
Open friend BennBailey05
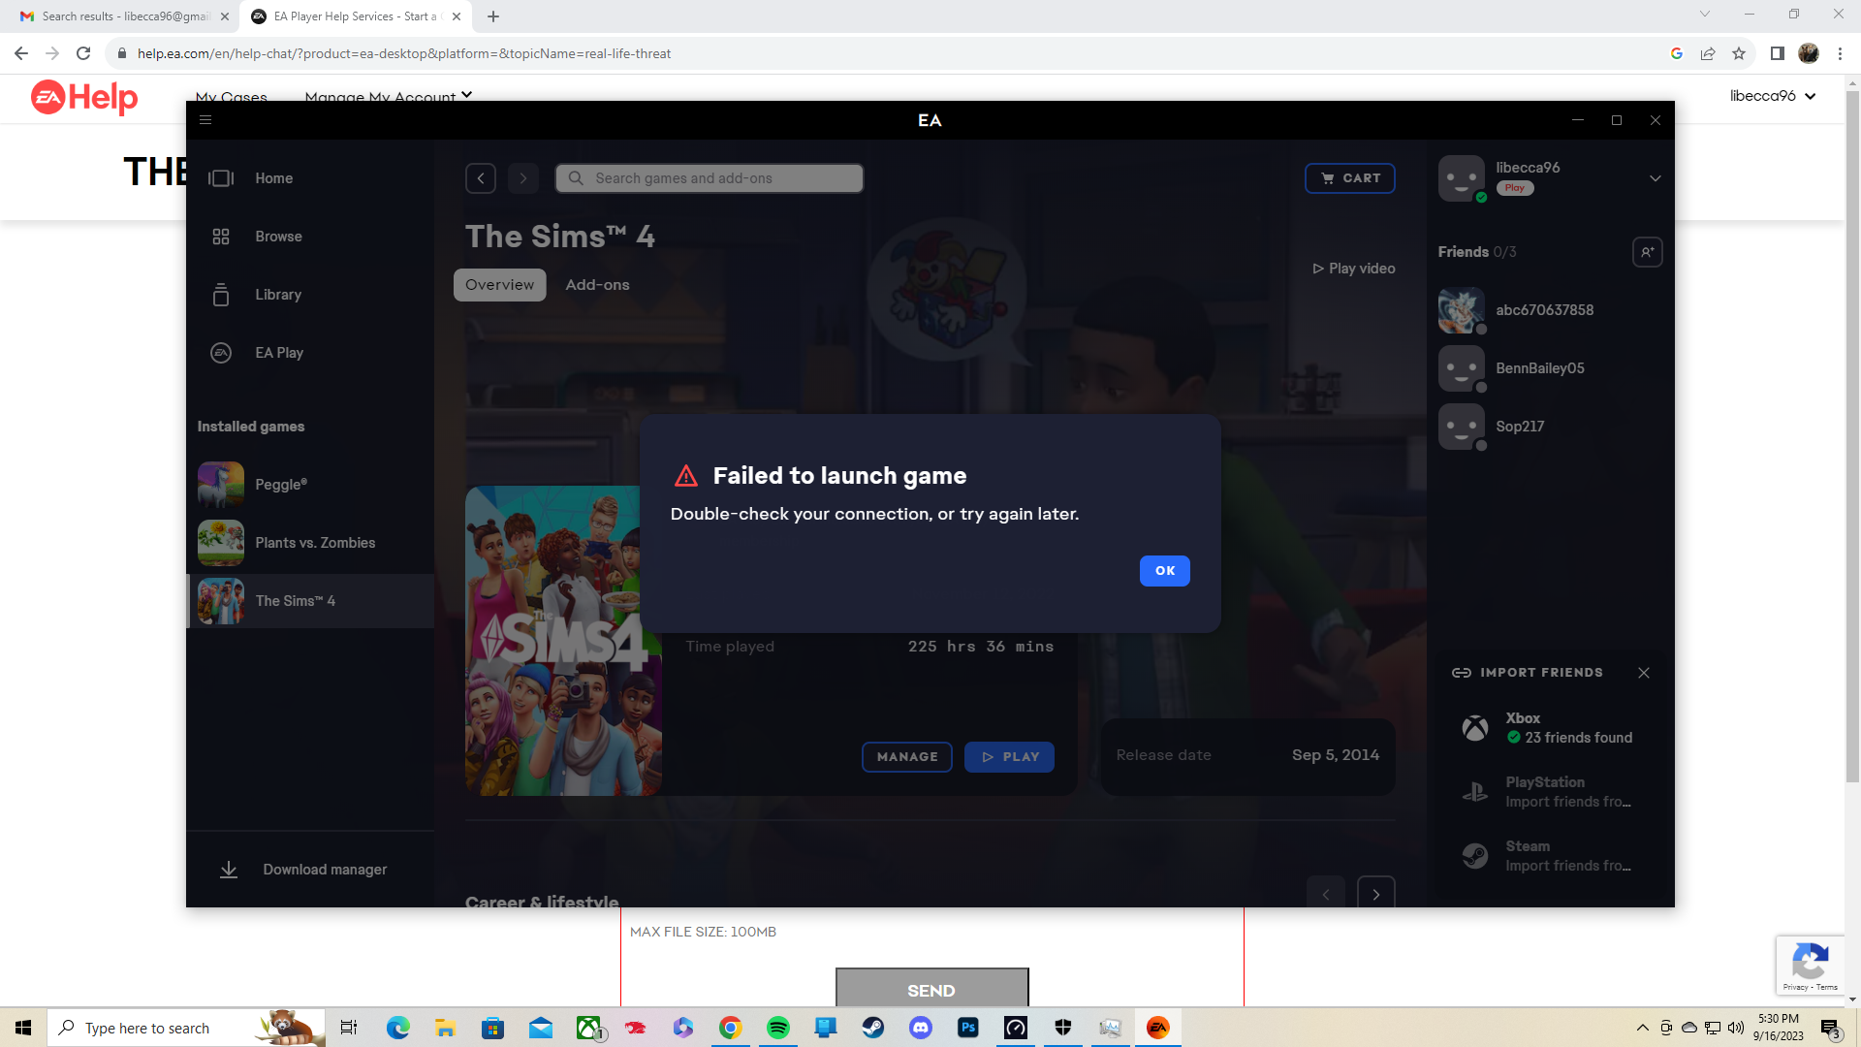click(x=1549, y=368)
